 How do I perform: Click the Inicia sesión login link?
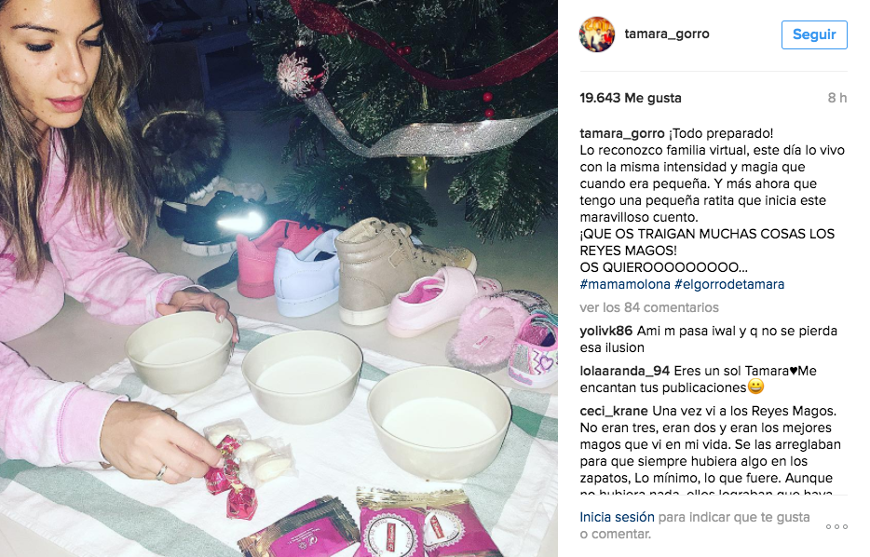point(617,517)
